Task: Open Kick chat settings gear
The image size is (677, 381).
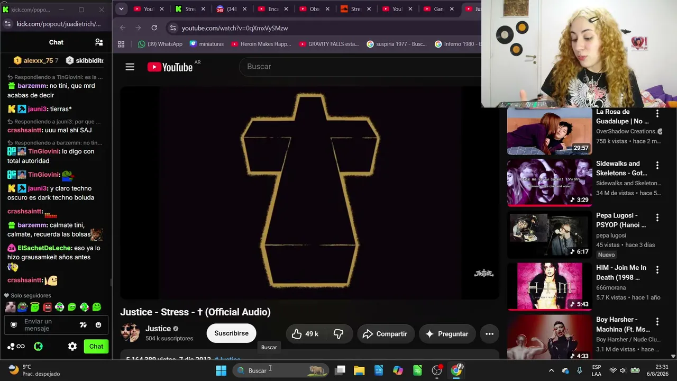Action: [x=72, y=347]
